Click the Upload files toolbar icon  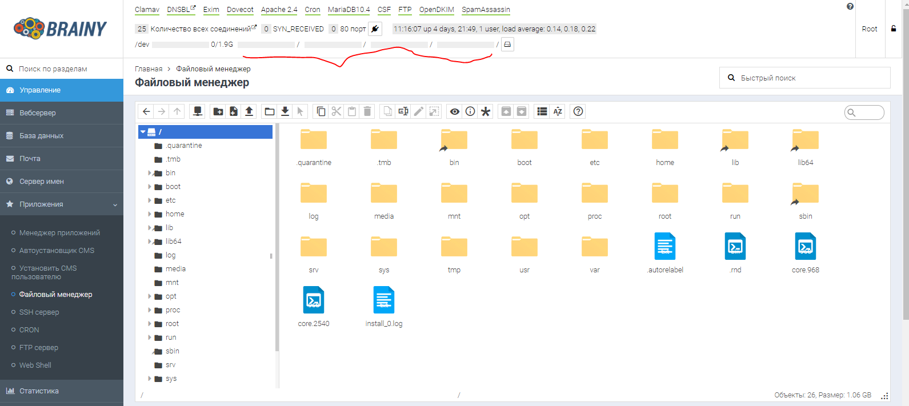(x=249, y=111)
